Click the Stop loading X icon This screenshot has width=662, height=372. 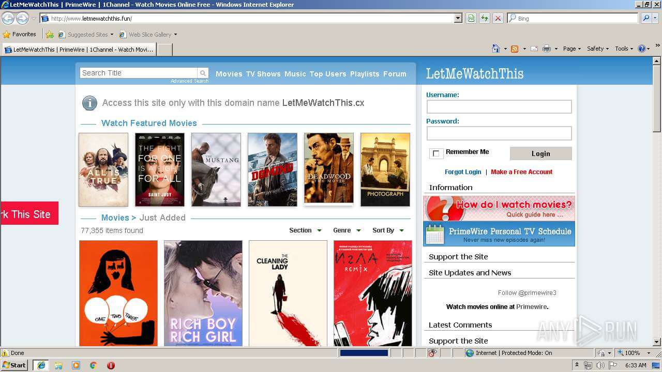click(x=498, y=19)
